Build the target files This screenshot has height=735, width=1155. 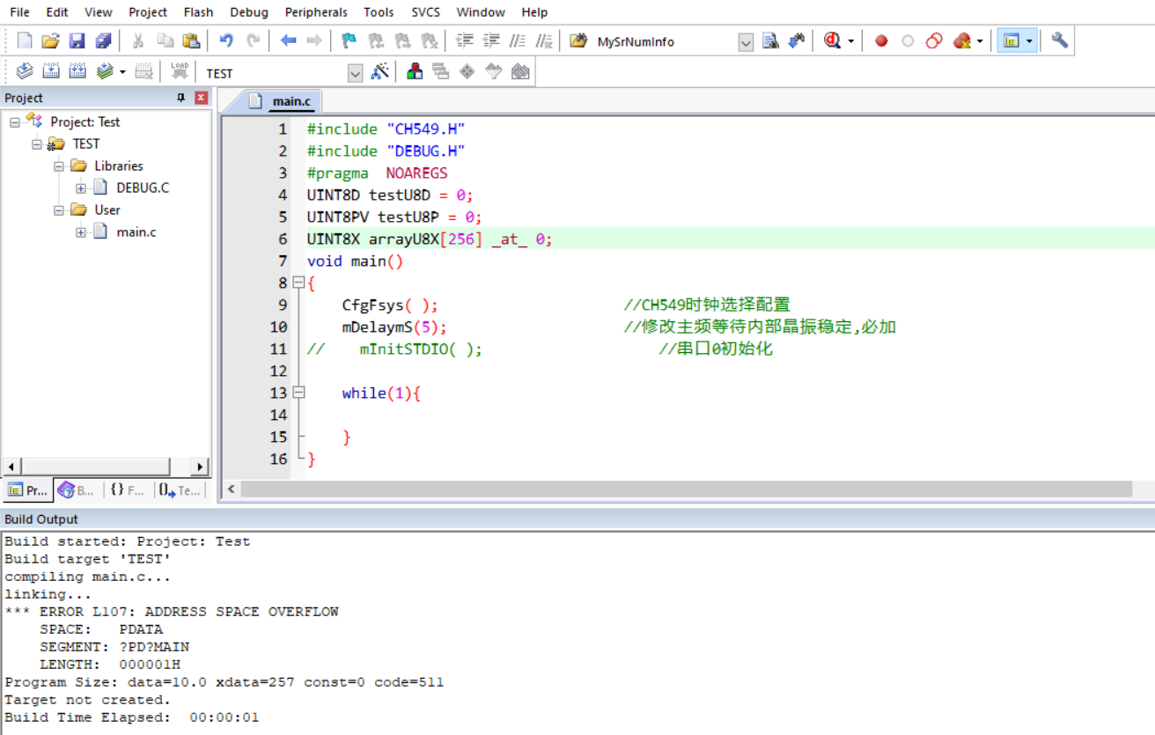[51, 72]
